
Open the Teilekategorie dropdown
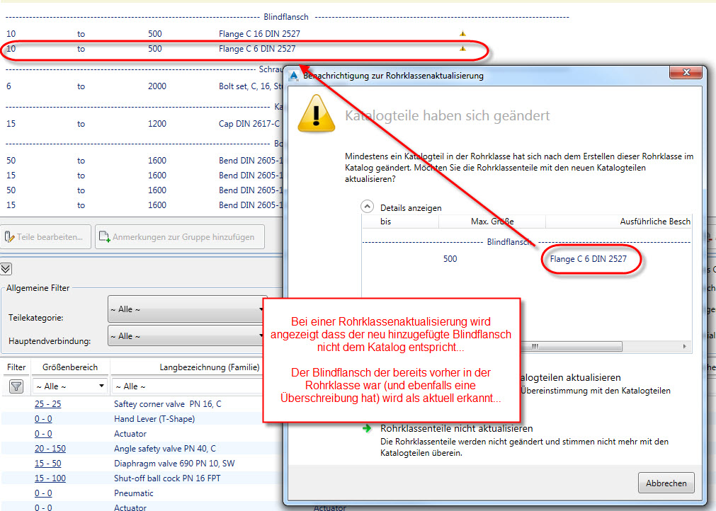pos(187,309)
